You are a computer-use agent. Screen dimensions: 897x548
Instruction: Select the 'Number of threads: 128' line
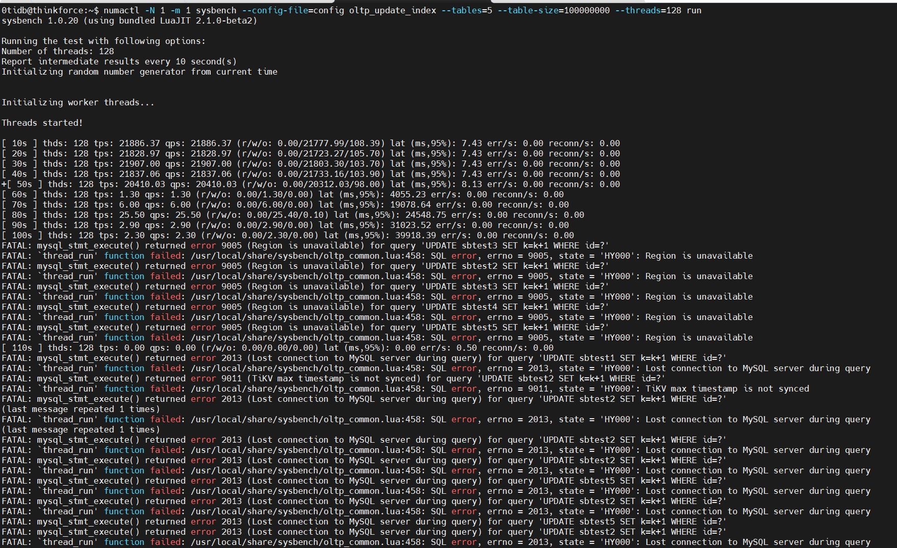coord(58,51)
